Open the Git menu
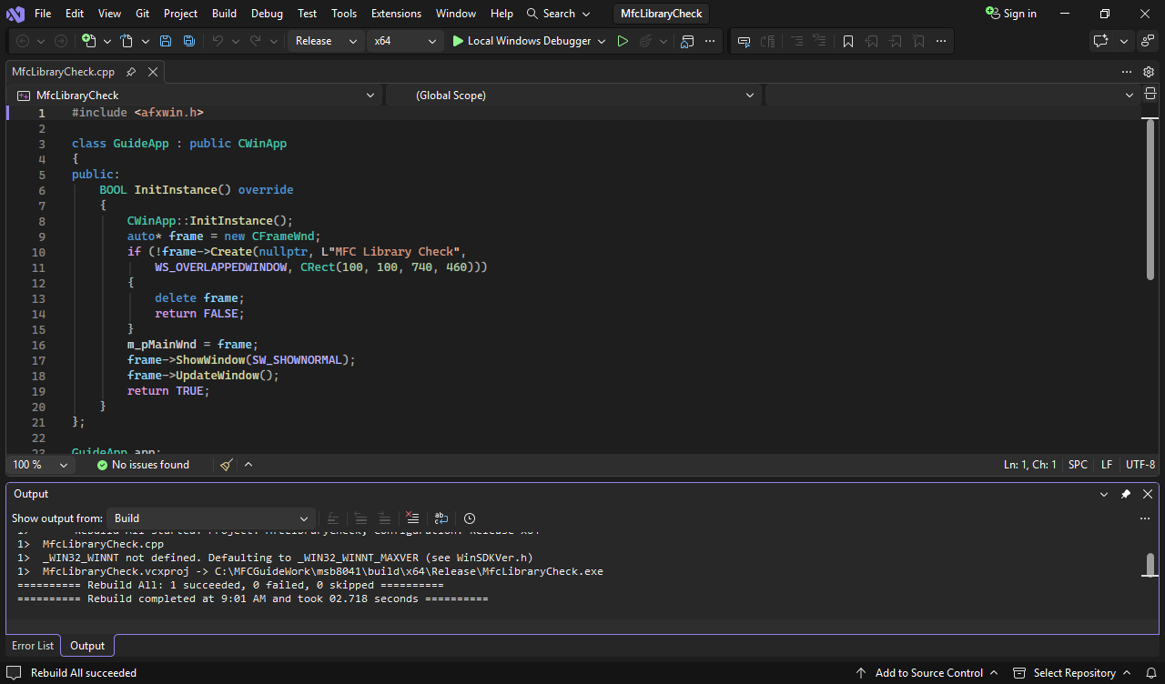Screen dimensions: 1165x684 (x=142, y=14)
